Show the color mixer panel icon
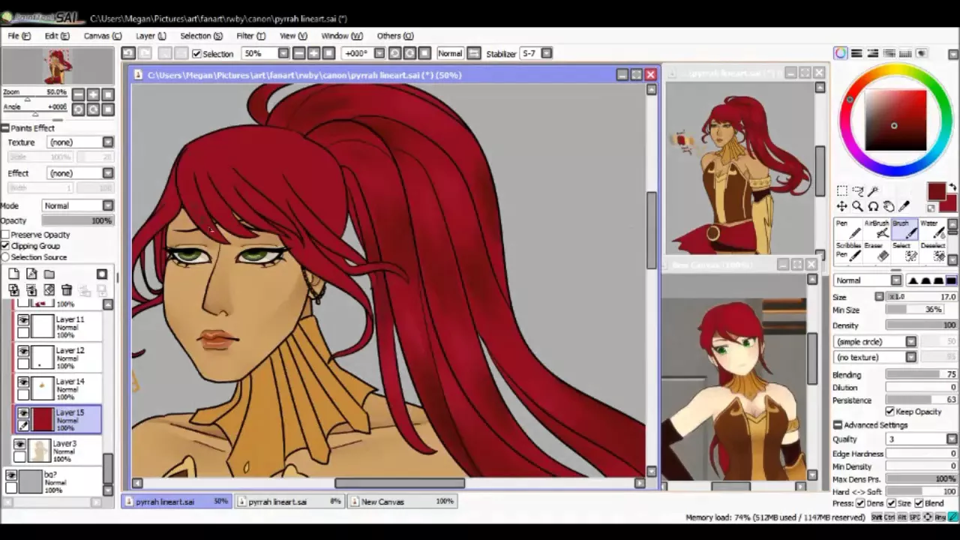 (x=889, y=53)
